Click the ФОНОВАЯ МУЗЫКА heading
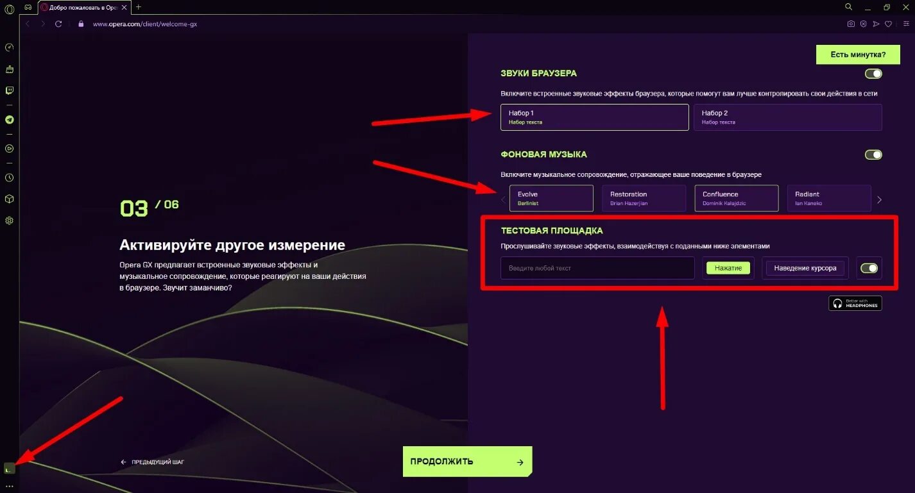915x493 pixels. (544, 155)
